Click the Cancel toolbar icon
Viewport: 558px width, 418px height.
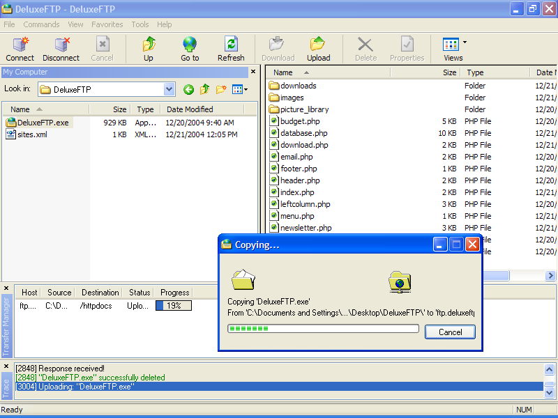(x=103, y=45)
